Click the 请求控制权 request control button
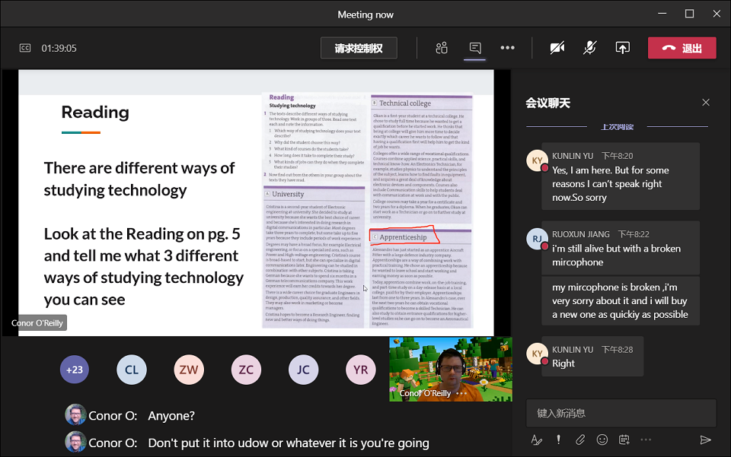 pos(358,48)
